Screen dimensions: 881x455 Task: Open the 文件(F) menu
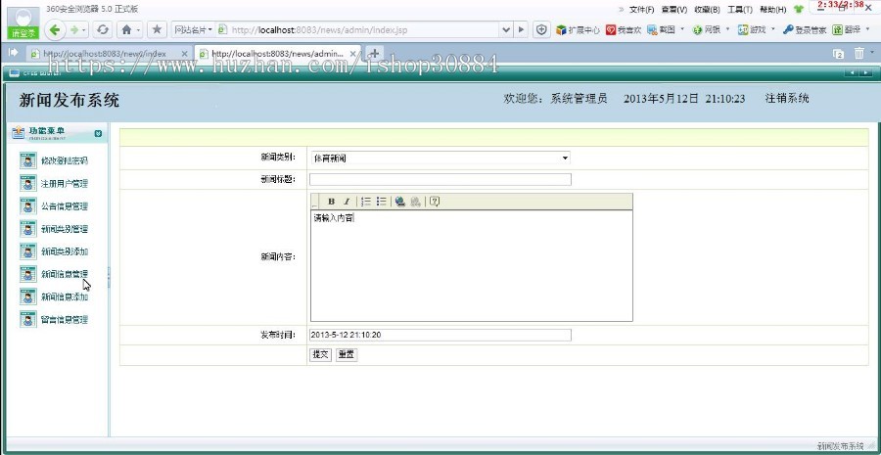click(x=641, y=10)
